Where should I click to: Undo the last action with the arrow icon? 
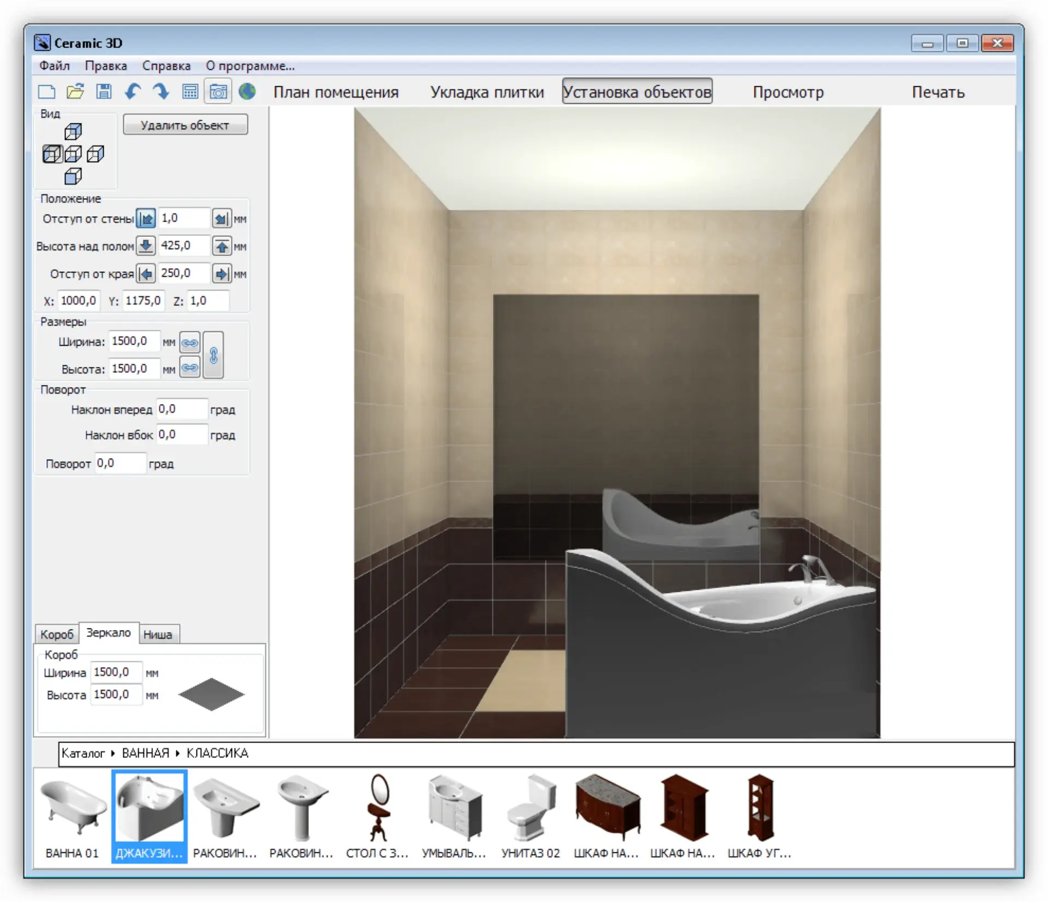click(x=133, y=91)
